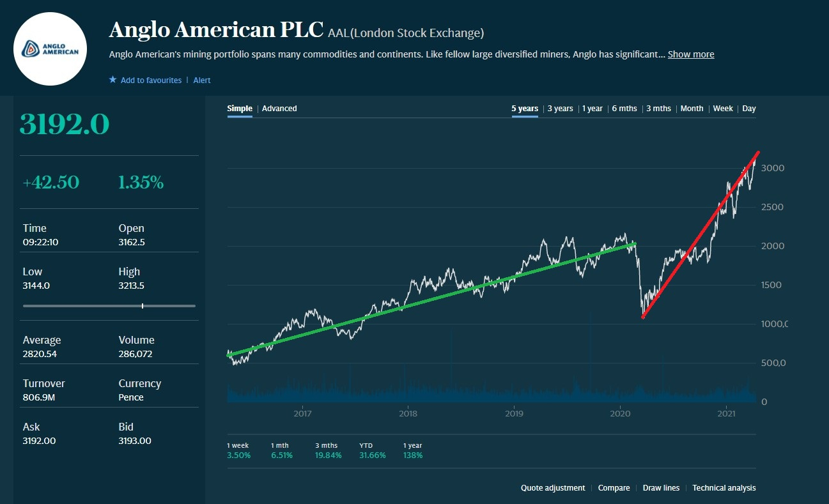Select the 3 mths time range
The image size is (829, 504).
tap(658, 109)
